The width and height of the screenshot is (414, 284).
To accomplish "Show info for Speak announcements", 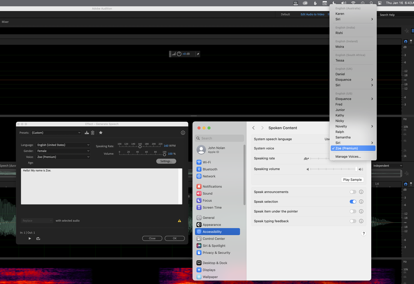I will click(x=361, y=192).
